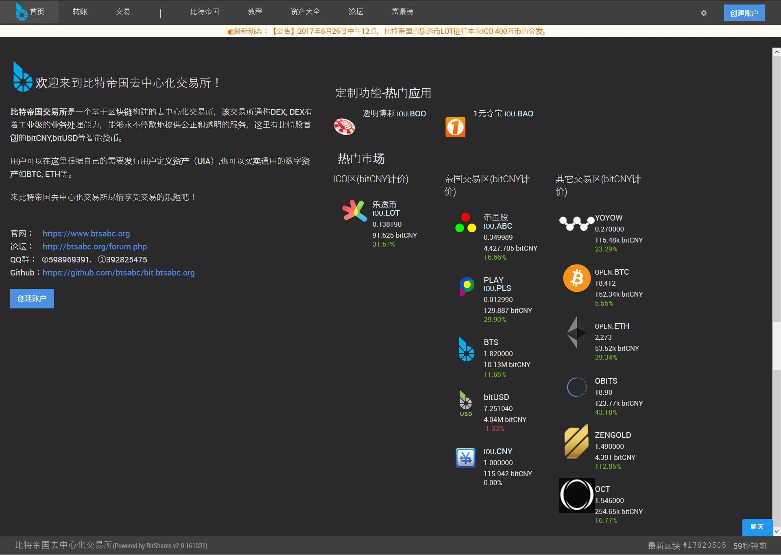Open the 帝国股 IOU.ABC market
The width and height of the screenshot is (781, 555).
498,222
